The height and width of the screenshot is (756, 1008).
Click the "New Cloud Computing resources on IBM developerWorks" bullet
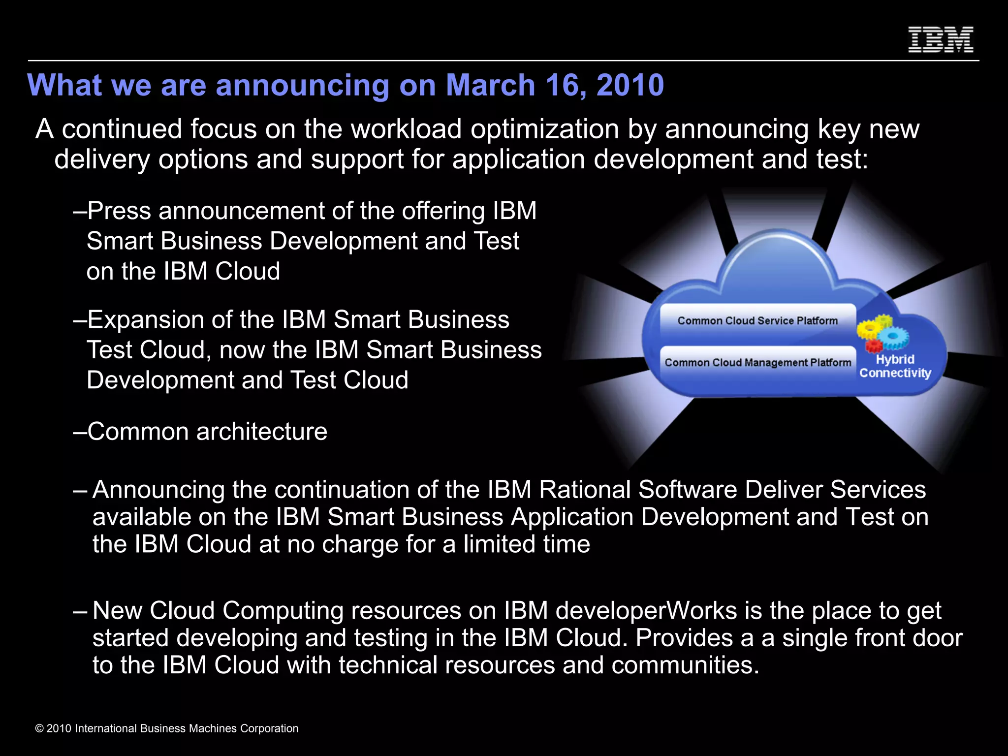(518, 638)
